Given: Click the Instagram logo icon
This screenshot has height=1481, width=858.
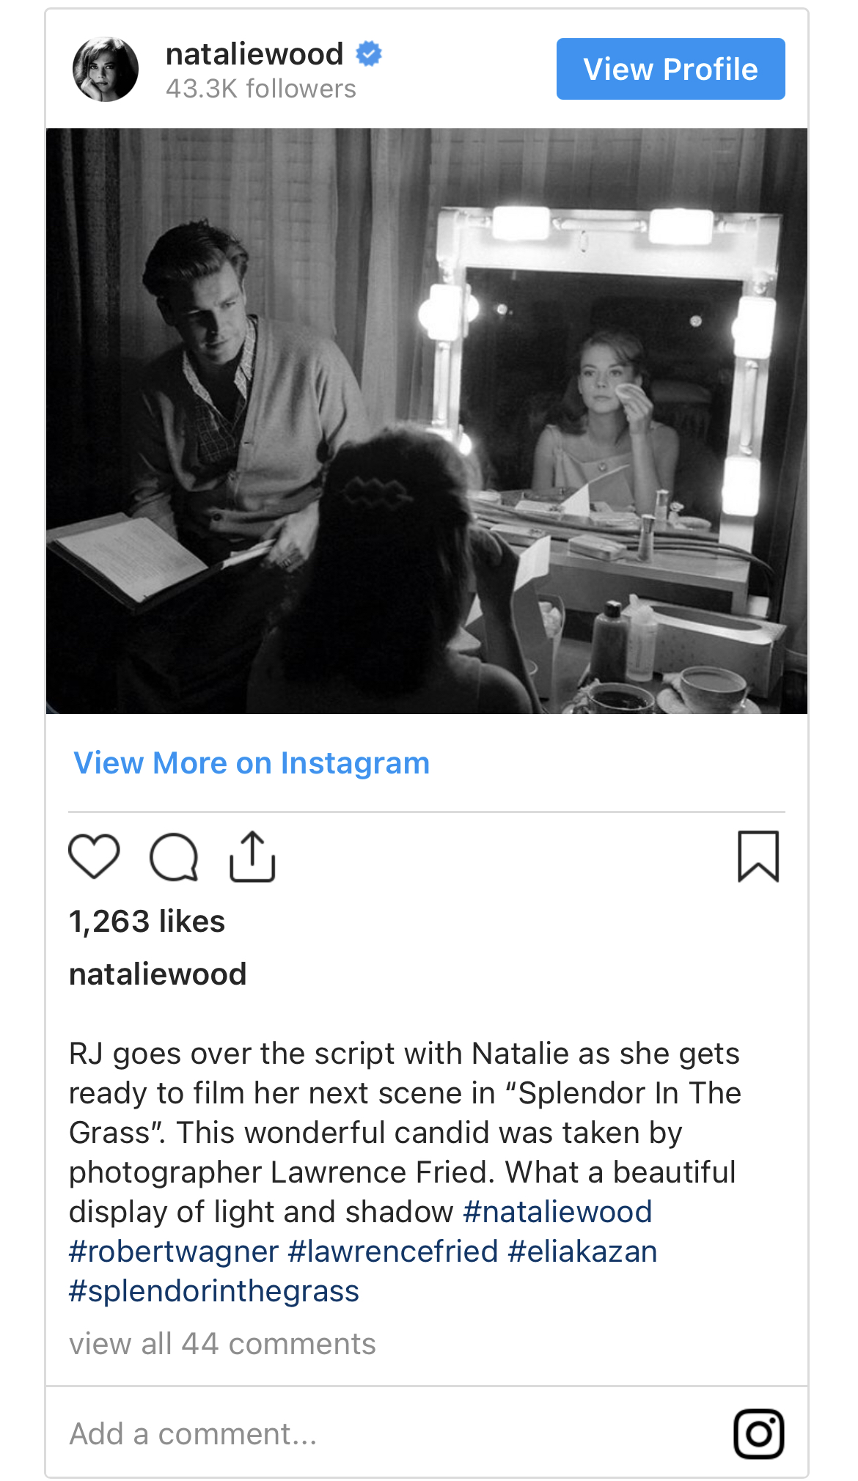Looking at the screenshot, I should click(x=758, y=1433).
